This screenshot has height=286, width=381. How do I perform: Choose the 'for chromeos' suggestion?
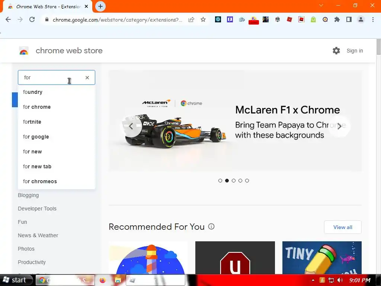point(57,181)
